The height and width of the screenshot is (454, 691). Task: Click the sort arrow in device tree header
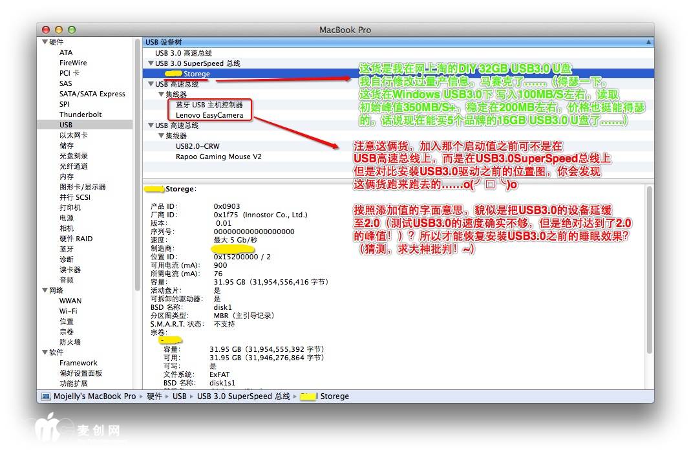648,42
